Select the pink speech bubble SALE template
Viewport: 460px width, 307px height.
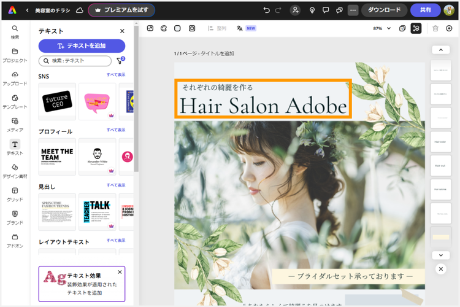(x=98, y=101)
